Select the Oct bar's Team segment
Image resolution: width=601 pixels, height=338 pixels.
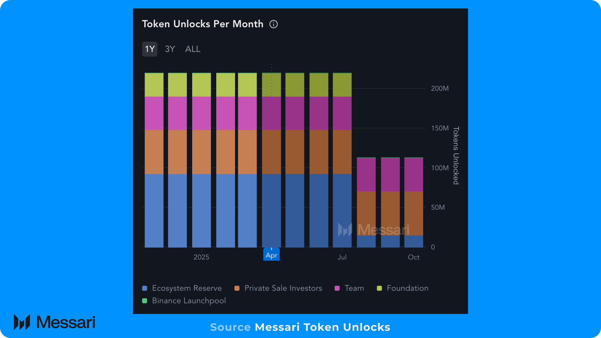click(414, 175)
